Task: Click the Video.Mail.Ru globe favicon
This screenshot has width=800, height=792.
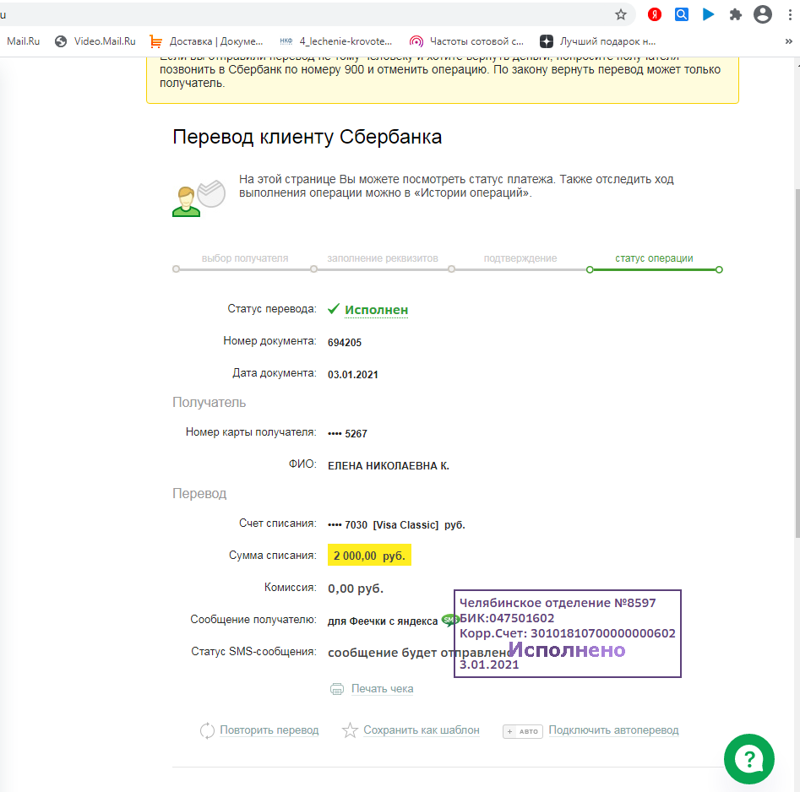Action: pyautogui.click(x=61, y=41)
